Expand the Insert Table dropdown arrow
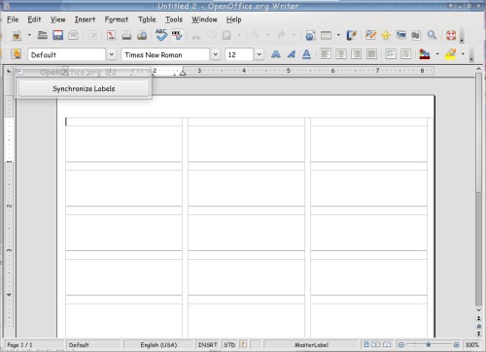The width and height of the screenshot is (486, 352). pos(338,35)
